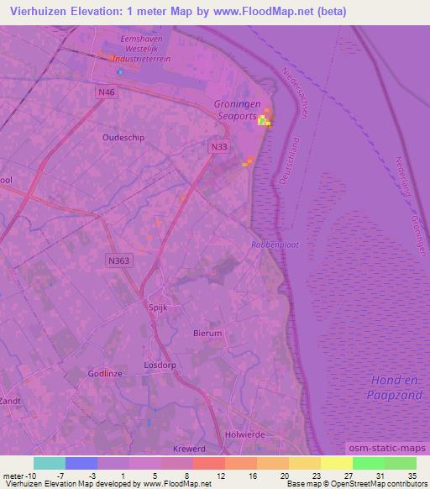Click the yellow 27 meter legend swatch

pos(337,463)
